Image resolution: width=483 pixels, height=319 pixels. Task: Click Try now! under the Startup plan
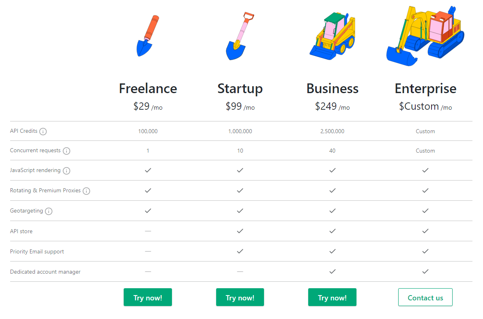pos(240,297)
